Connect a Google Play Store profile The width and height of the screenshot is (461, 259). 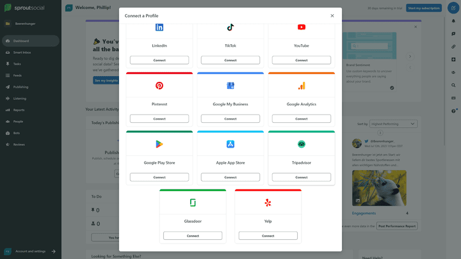[x=159, y=177]
